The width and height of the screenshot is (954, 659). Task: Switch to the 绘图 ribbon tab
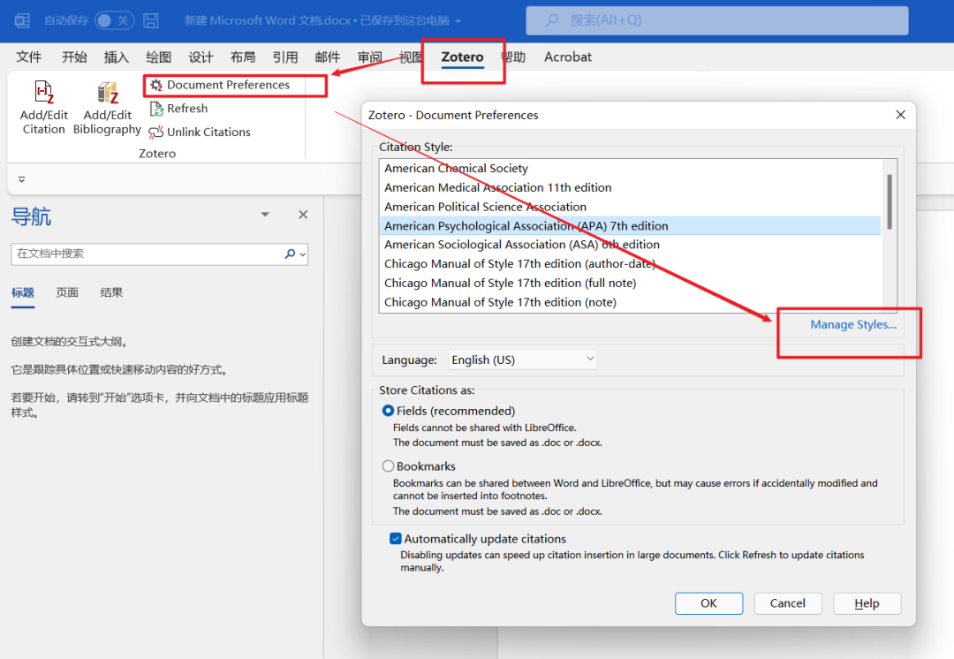click(x=159, y=57)
